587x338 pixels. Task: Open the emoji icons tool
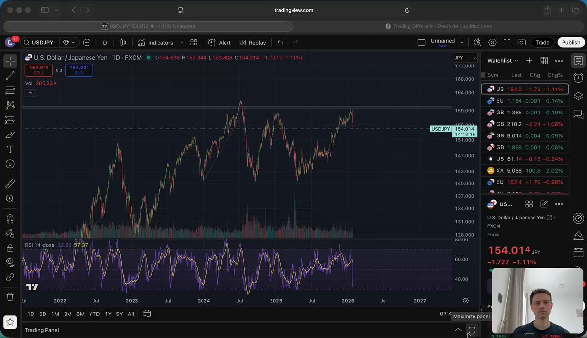(10, 164)
